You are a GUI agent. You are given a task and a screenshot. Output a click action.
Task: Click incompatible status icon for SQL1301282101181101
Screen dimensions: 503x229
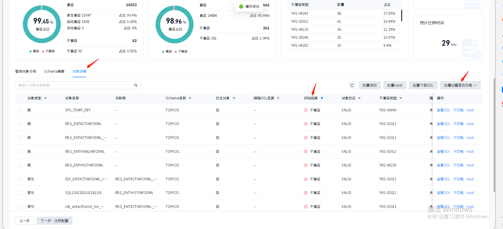[x=306, y=193]
